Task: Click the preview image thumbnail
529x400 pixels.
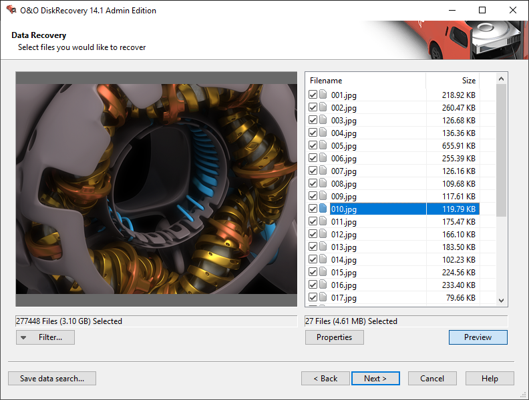Action: pos(156,189)
